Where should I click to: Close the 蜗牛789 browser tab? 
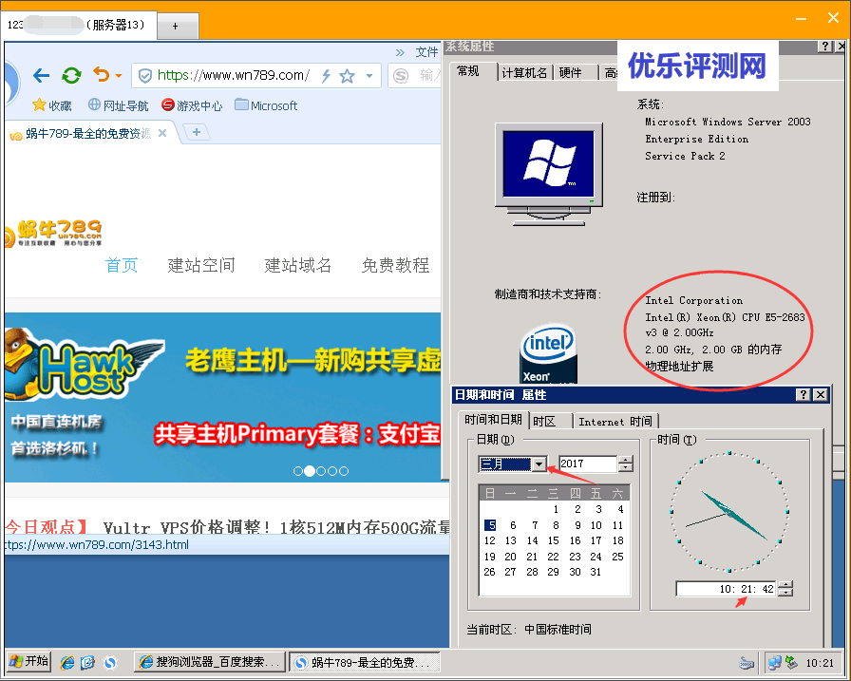[x=161, y=133]
